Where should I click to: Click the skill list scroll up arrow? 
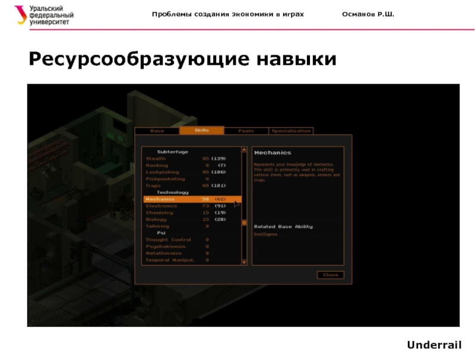(244, 150)
